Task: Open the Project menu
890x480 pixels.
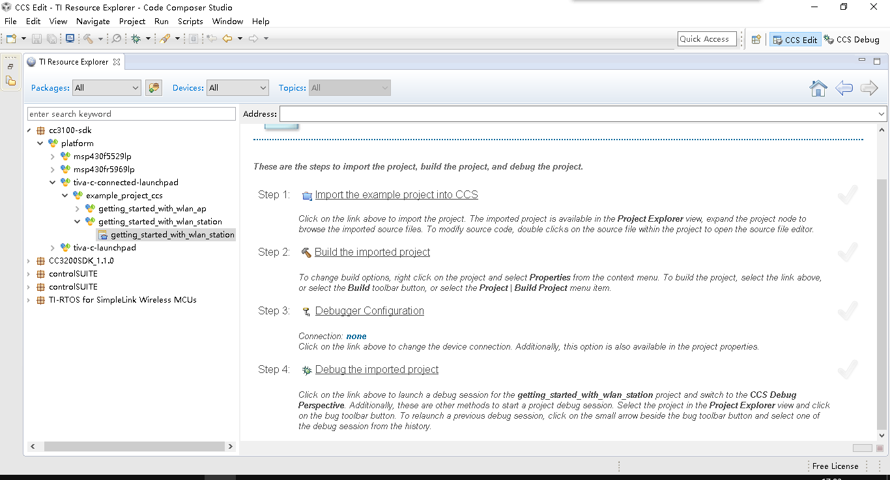Action: tap(132, 22)
